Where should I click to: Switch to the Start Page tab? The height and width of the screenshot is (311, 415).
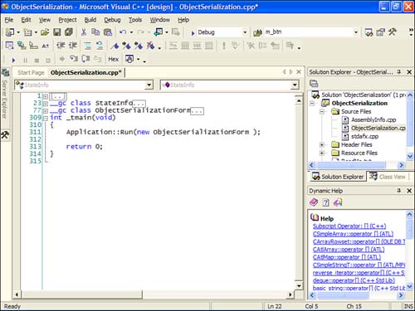(x=31, y=73)
